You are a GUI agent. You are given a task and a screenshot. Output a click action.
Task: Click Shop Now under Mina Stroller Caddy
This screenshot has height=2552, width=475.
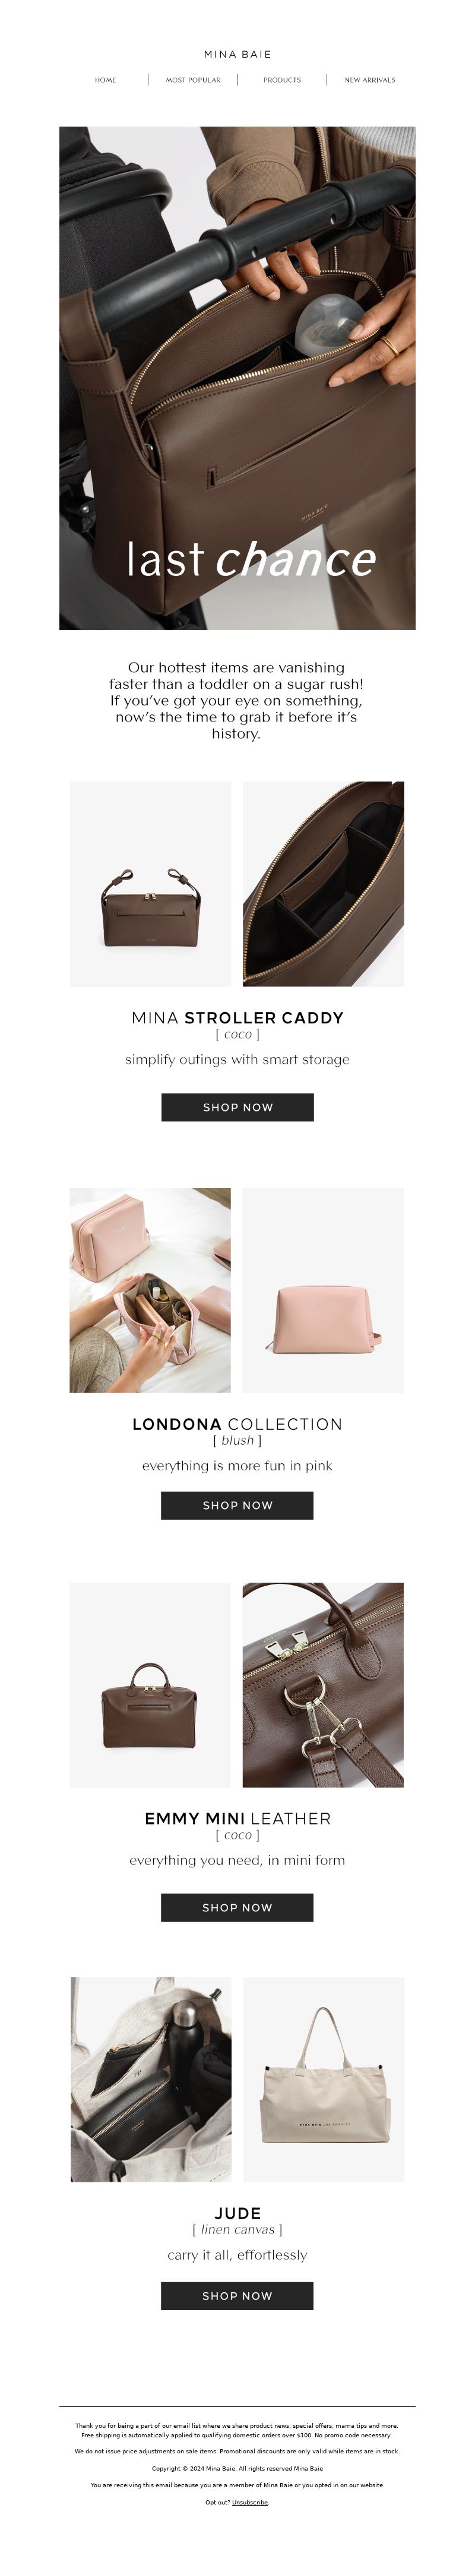[237, 1107]
